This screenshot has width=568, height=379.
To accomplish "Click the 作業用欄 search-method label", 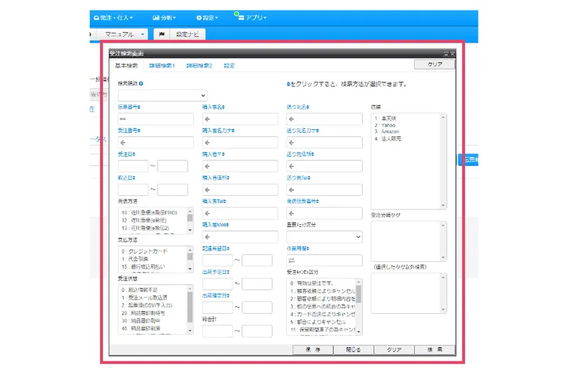I will pos(297,248).
